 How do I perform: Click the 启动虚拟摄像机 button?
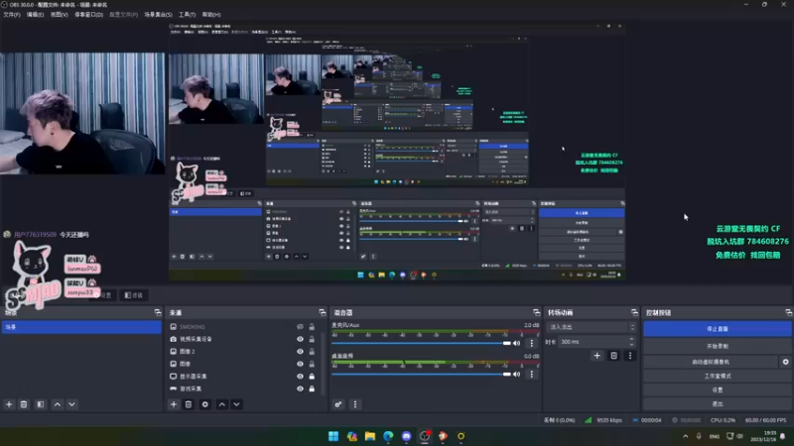(x=711, y=362)
